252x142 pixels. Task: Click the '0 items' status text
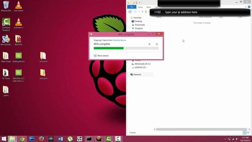pos(133,133)
